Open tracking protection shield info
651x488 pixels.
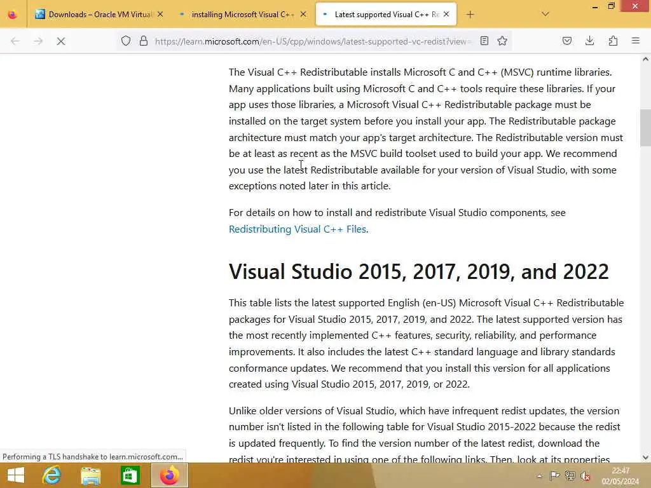pyautogui.click(x=126, y=41)
